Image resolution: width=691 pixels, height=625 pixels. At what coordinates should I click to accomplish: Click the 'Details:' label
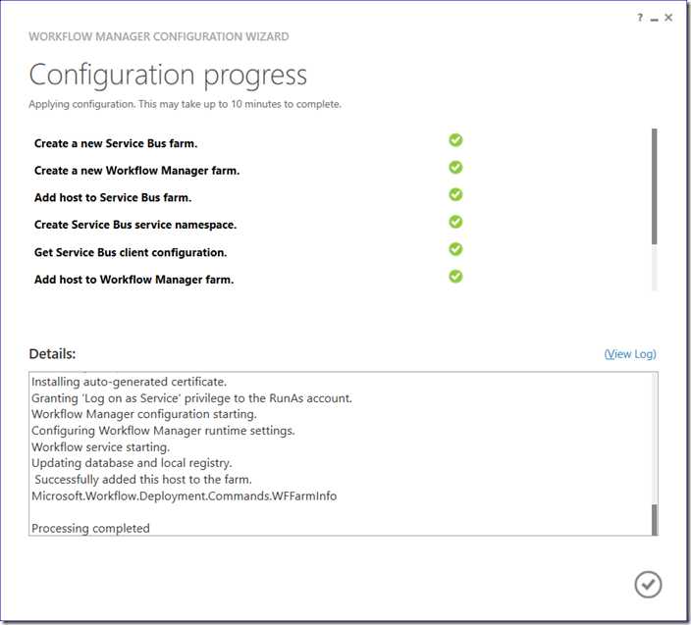52,354
